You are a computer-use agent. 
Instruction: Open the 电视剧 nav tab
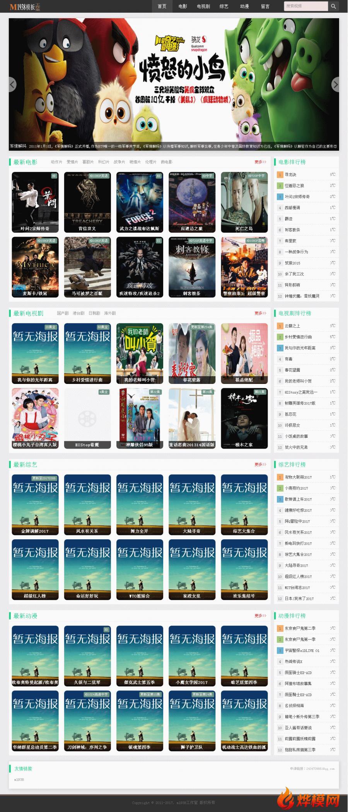(203, 6)
